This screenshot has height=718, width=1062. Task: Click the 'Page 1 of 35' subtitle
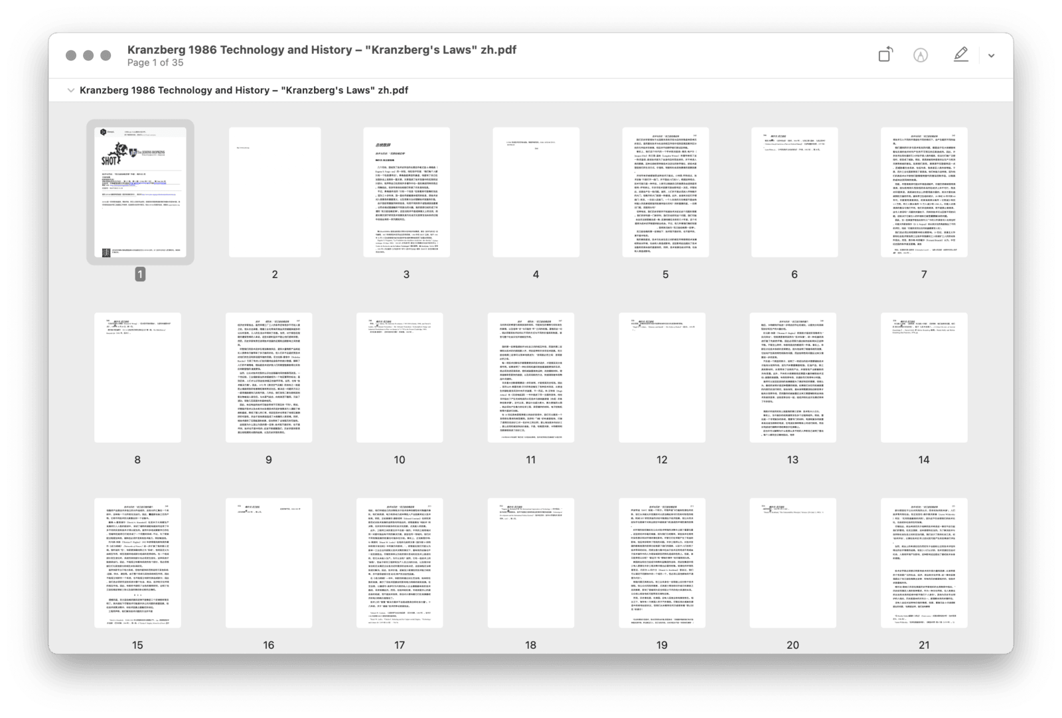(155, 63)
